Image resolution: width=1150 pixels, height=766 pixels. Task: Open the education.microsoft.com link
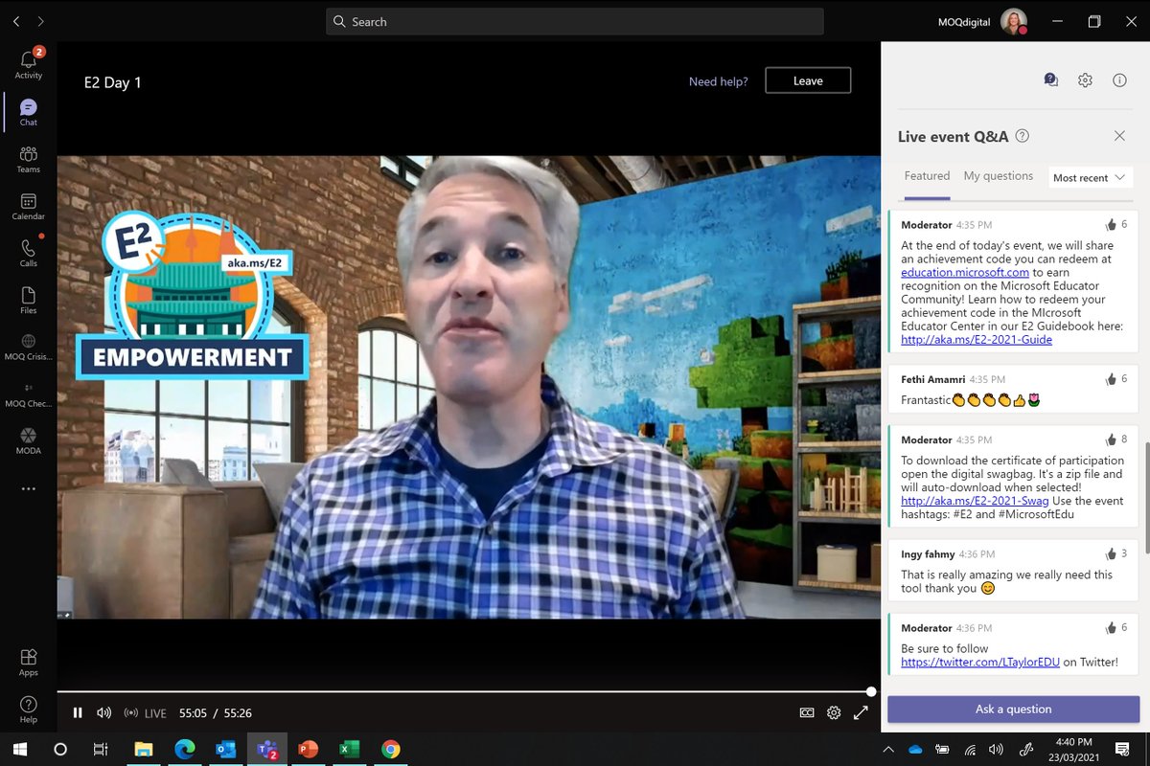[x=965, y=272]
